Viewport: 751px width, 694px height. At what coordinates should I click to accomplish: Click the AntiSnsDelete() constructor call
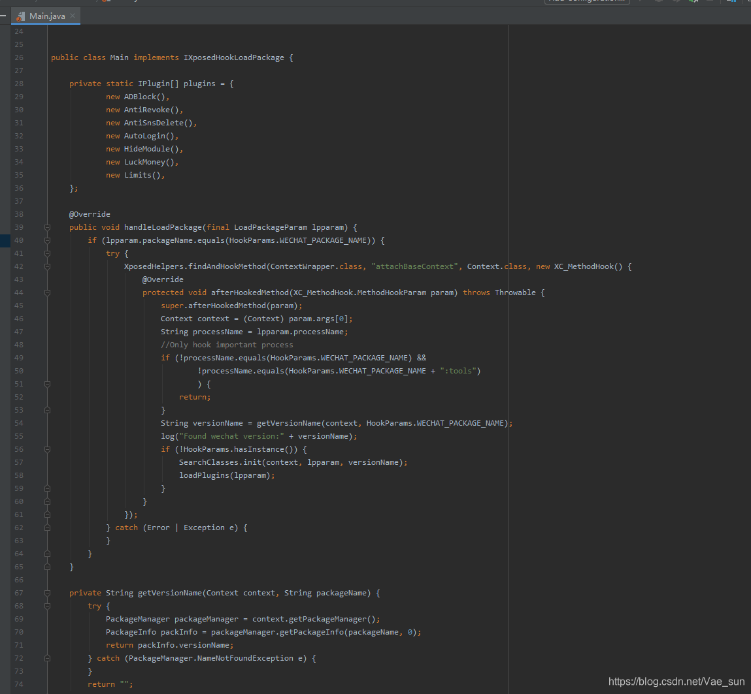159,123
